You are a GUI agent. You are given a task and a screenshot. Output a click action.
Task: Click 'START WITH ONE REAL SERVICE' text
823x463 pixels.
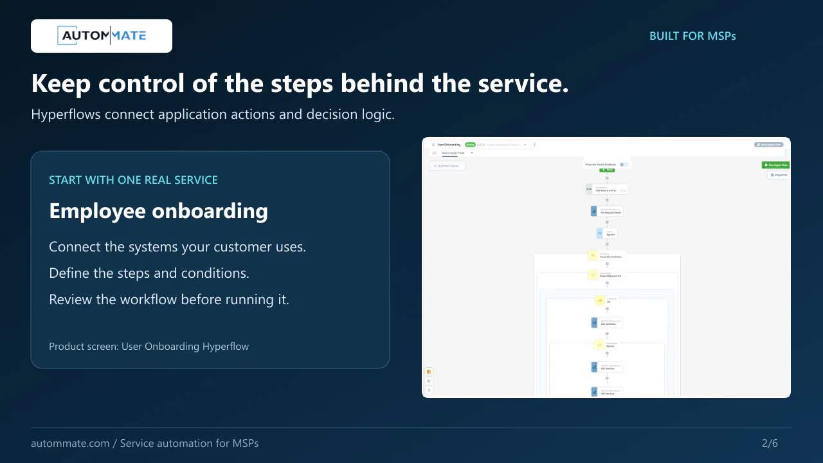point(133,180)
